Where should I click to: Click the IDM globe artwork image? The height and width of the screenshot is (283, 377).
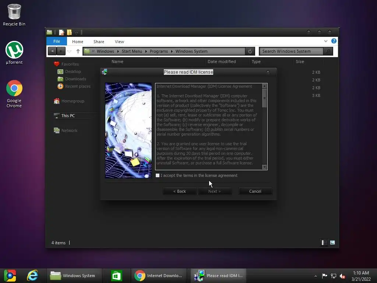pyautogui.click(x=128, y=130)
